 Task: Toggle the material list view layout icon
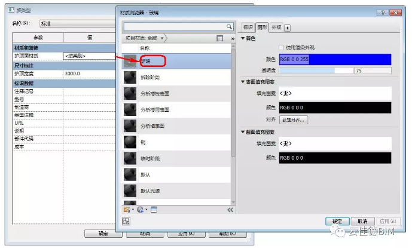(x=219, y=38)
